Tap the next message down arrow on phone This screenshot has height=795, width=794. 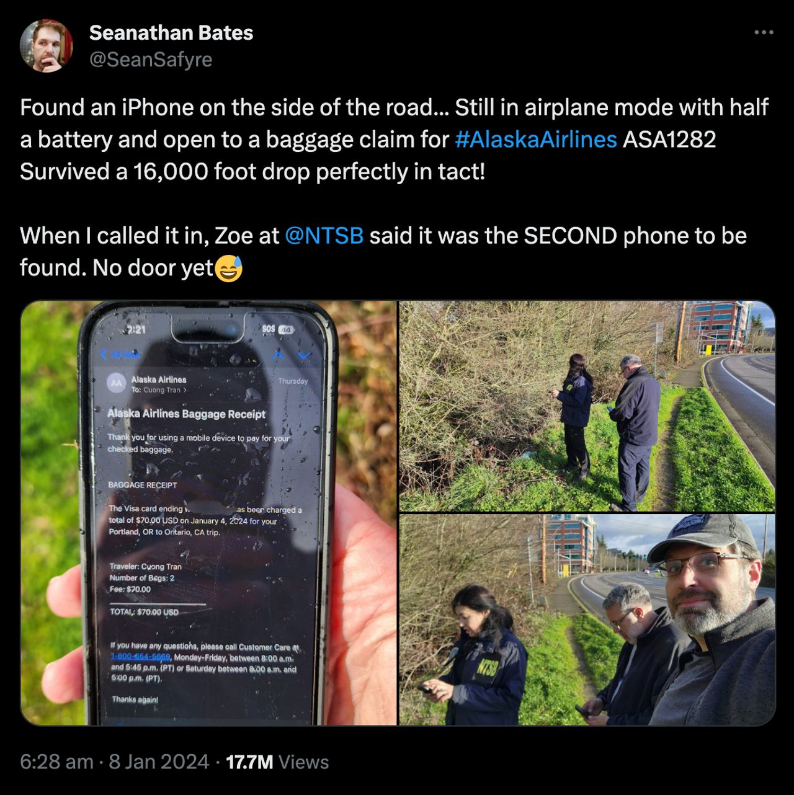(304, 354)
